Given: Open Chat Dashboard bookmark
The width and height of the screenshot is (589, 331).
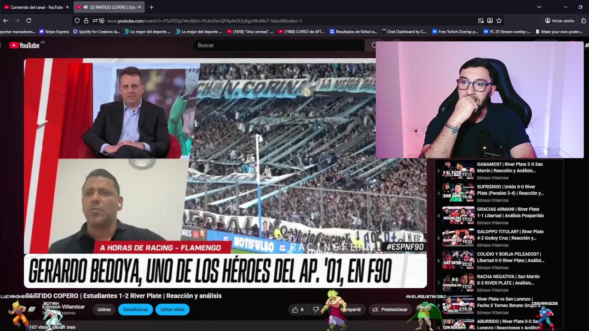Looking at the screenshot, I should 404,32.
